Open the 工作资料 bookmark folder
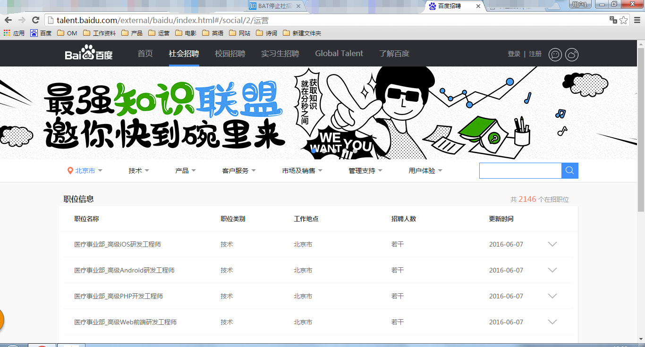Screen dimensions: 645x347 pos(99,33)
